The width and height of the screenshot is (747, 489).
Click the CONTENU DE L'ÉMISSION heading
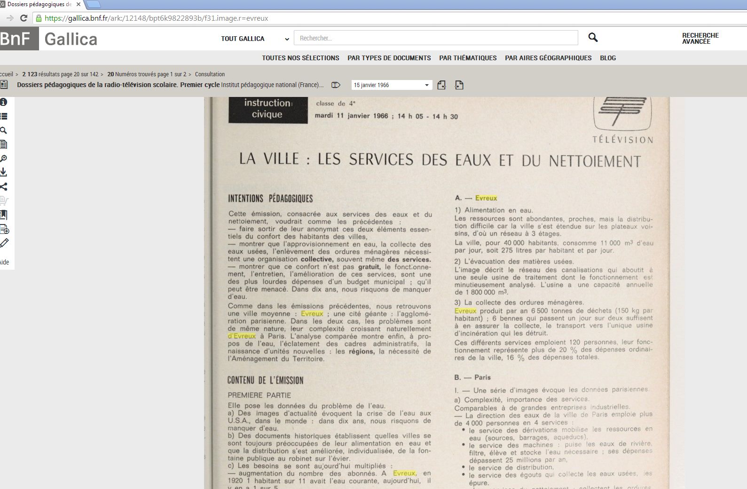pyautogui.click(x=266, y=380)
